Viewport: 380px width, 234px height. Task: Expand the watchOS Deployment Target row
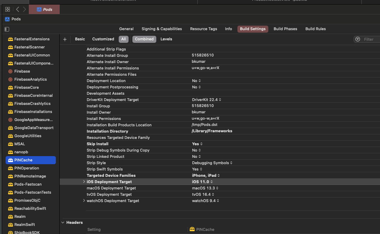click(x=84, y=200)
